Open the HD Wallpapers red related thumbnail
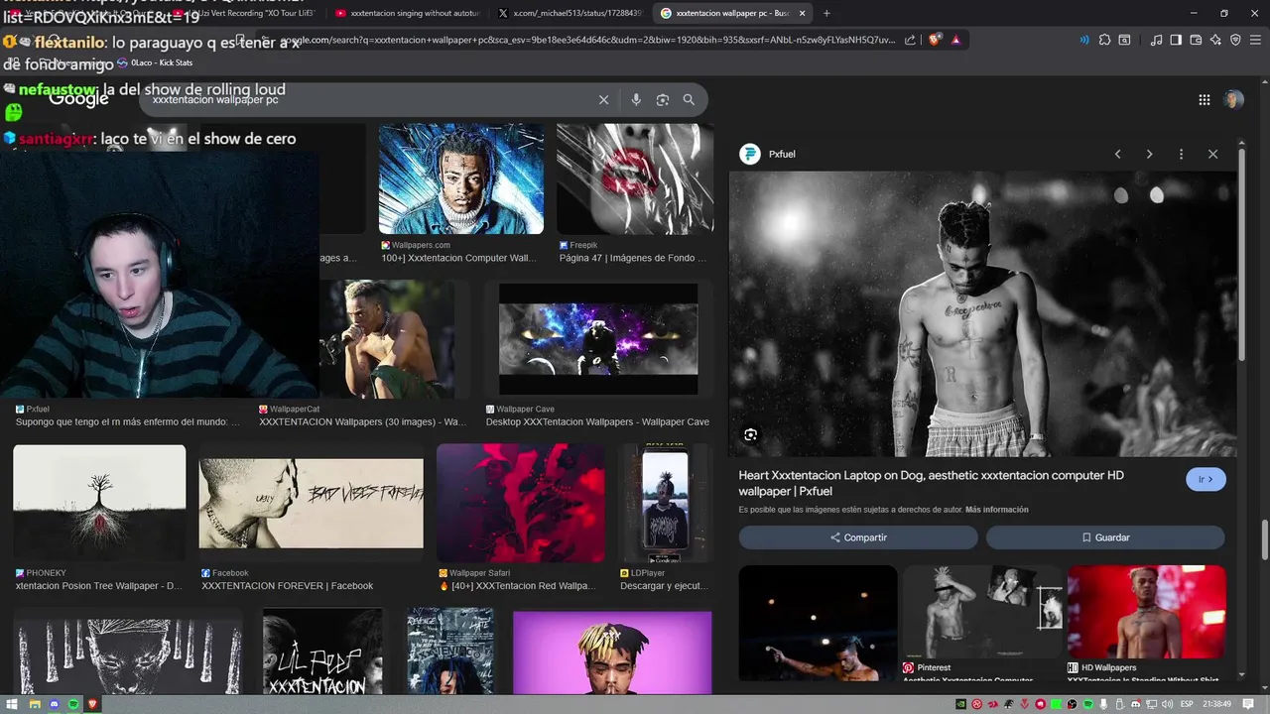1270x714 pixels. pyautogui.click(x=1146, y=611)
